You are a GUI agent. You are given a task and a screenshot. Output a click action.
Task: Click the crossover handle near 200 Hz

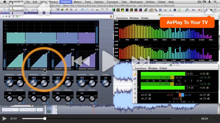click(x=25, y=41)
